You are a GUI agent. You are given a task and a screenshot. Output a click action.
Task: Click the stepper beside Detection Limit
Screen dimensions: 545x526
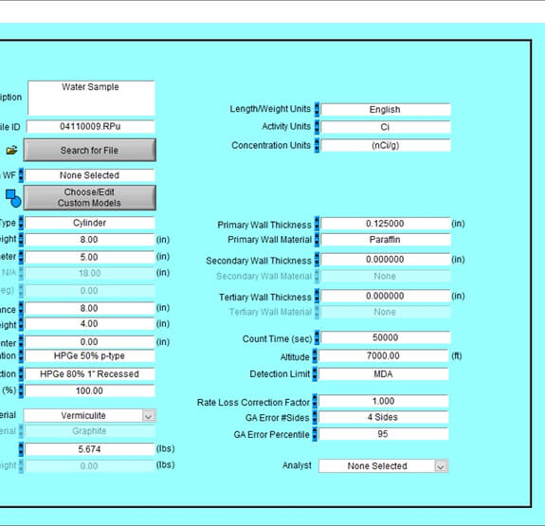click(315, 374)
